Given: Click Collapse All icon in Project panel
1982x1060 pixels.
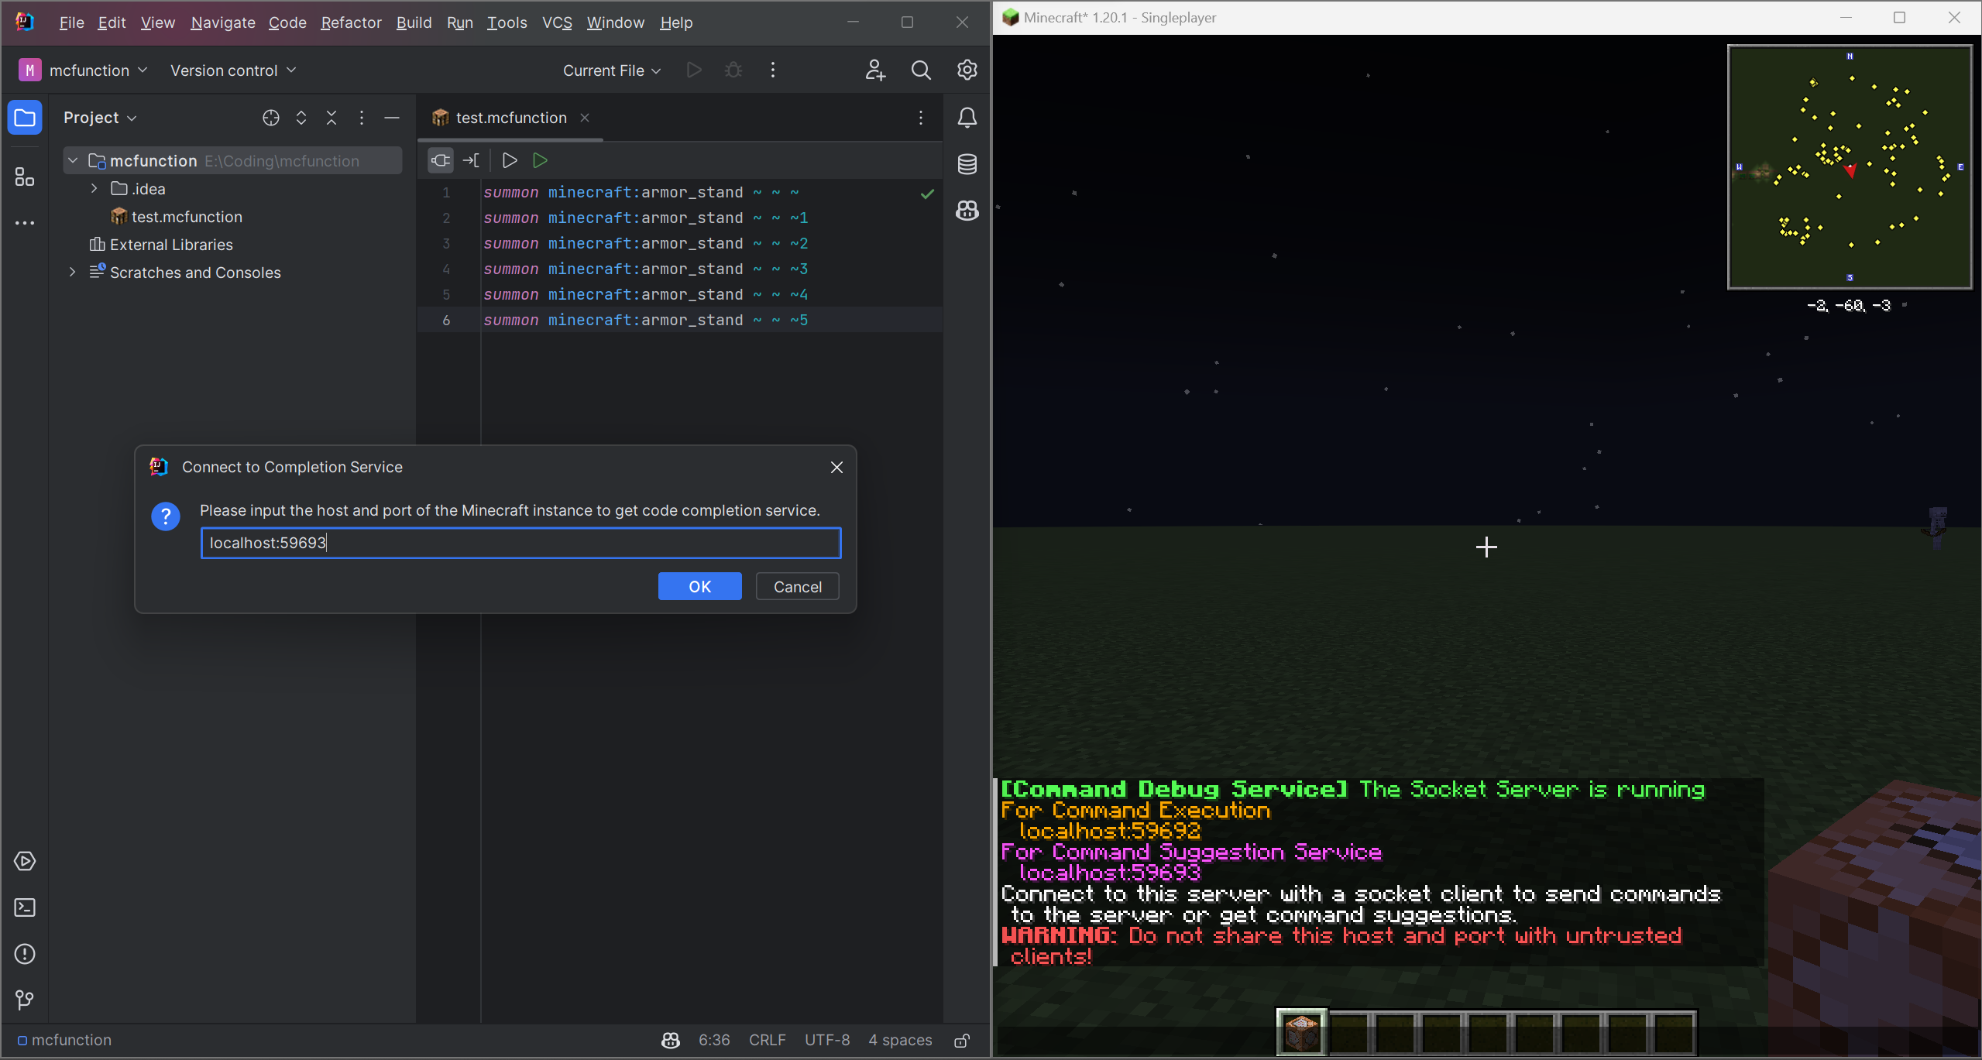Looking at the screenshot, I should pyautogui.click(x=331, y=118).
